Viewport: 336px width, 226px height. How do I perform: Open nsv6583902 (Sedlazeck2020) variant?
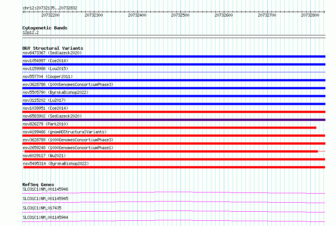(52, 116)
